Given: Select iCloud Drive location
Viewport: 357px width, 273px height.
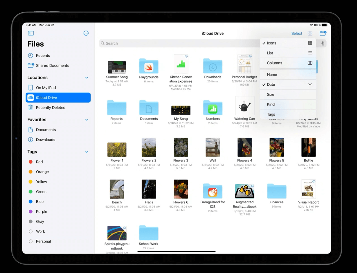Looking at the screenshot, I should pos(58,98).
